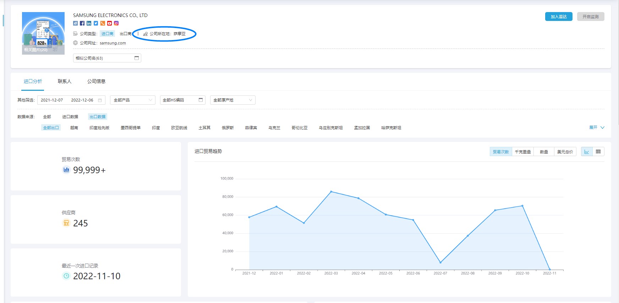
Task: Select 进口数据 data source option
Action: coord(70,117)
